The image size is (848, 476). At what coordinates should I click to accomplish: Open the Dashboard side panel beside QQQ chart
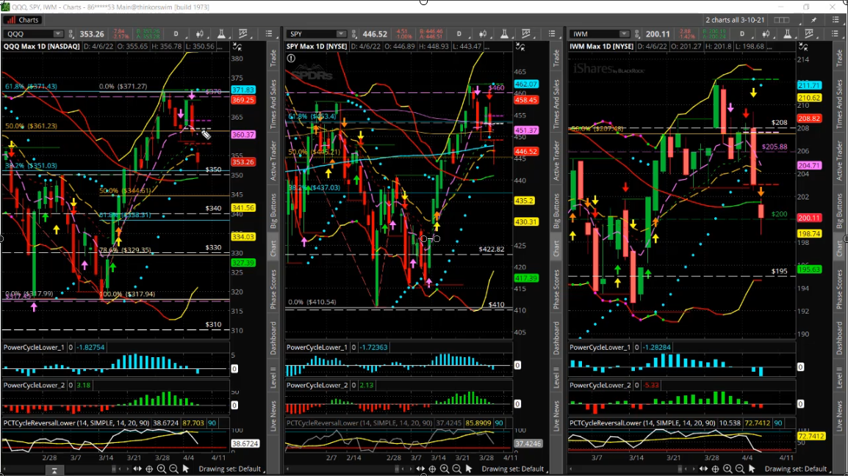(x=273, y=338)
